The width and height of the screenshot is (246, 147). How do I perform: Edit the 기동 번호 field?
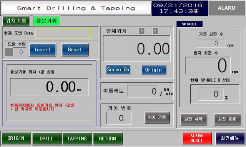119,118
